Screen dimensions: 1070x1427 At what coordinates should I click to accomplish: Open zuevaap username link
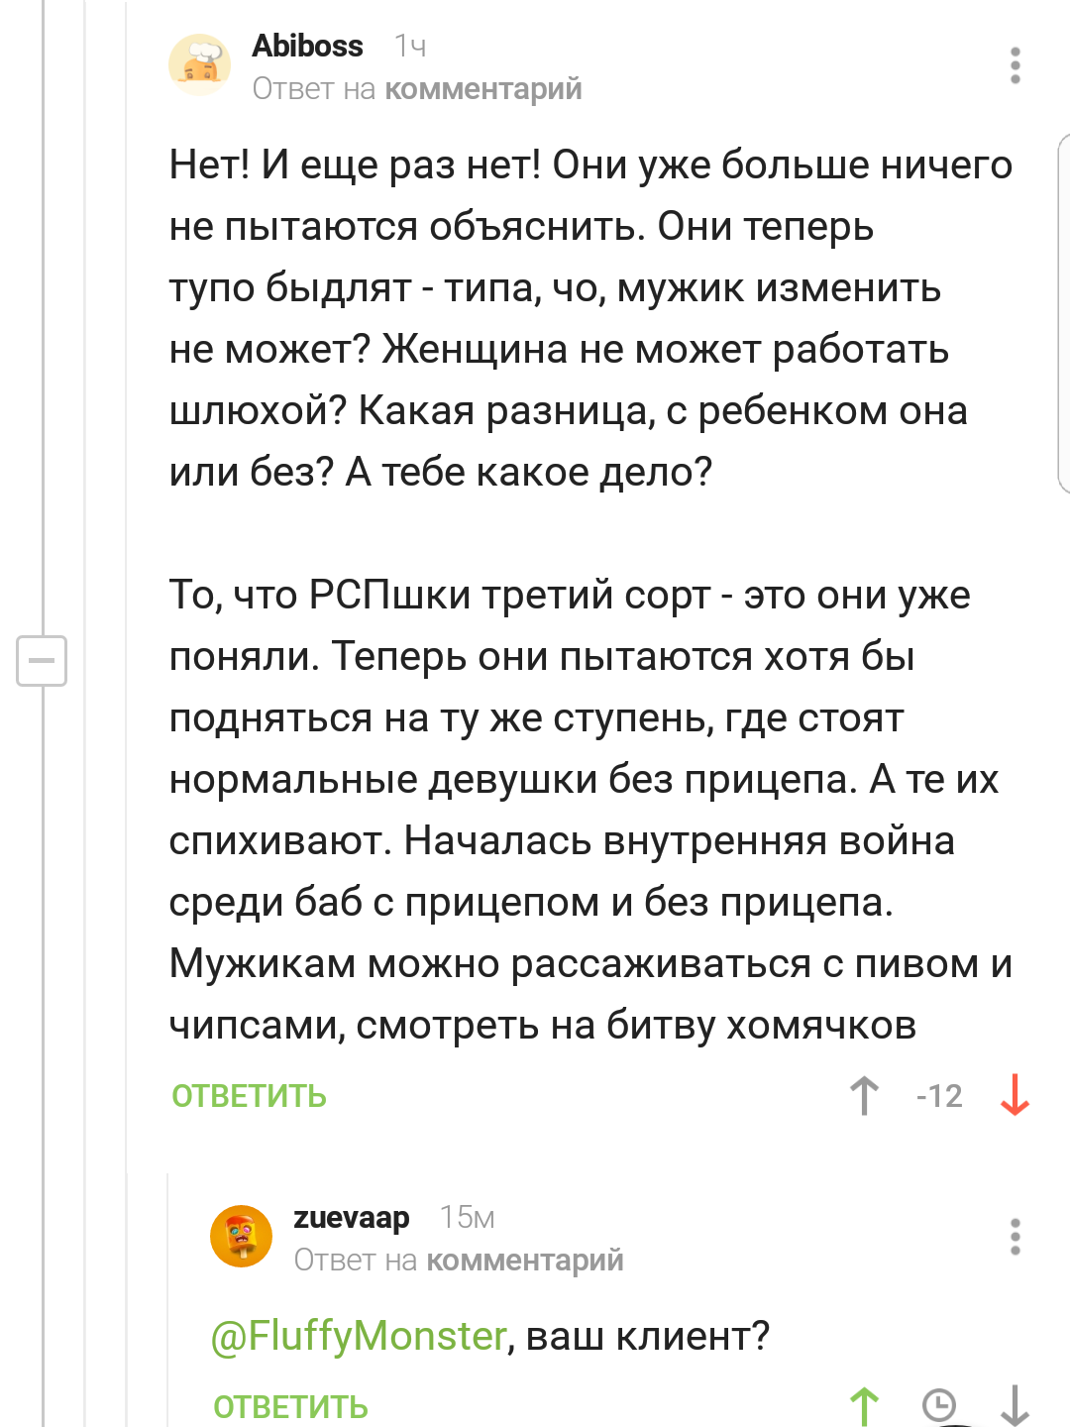click(351, 1218)
